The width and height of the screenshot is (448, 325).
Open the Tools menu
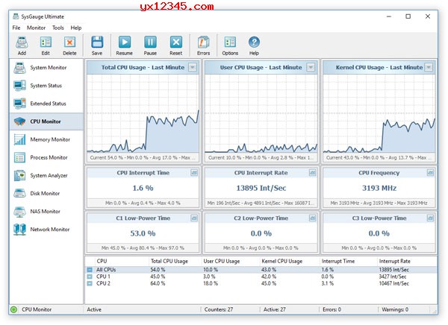tap(58, 28)
